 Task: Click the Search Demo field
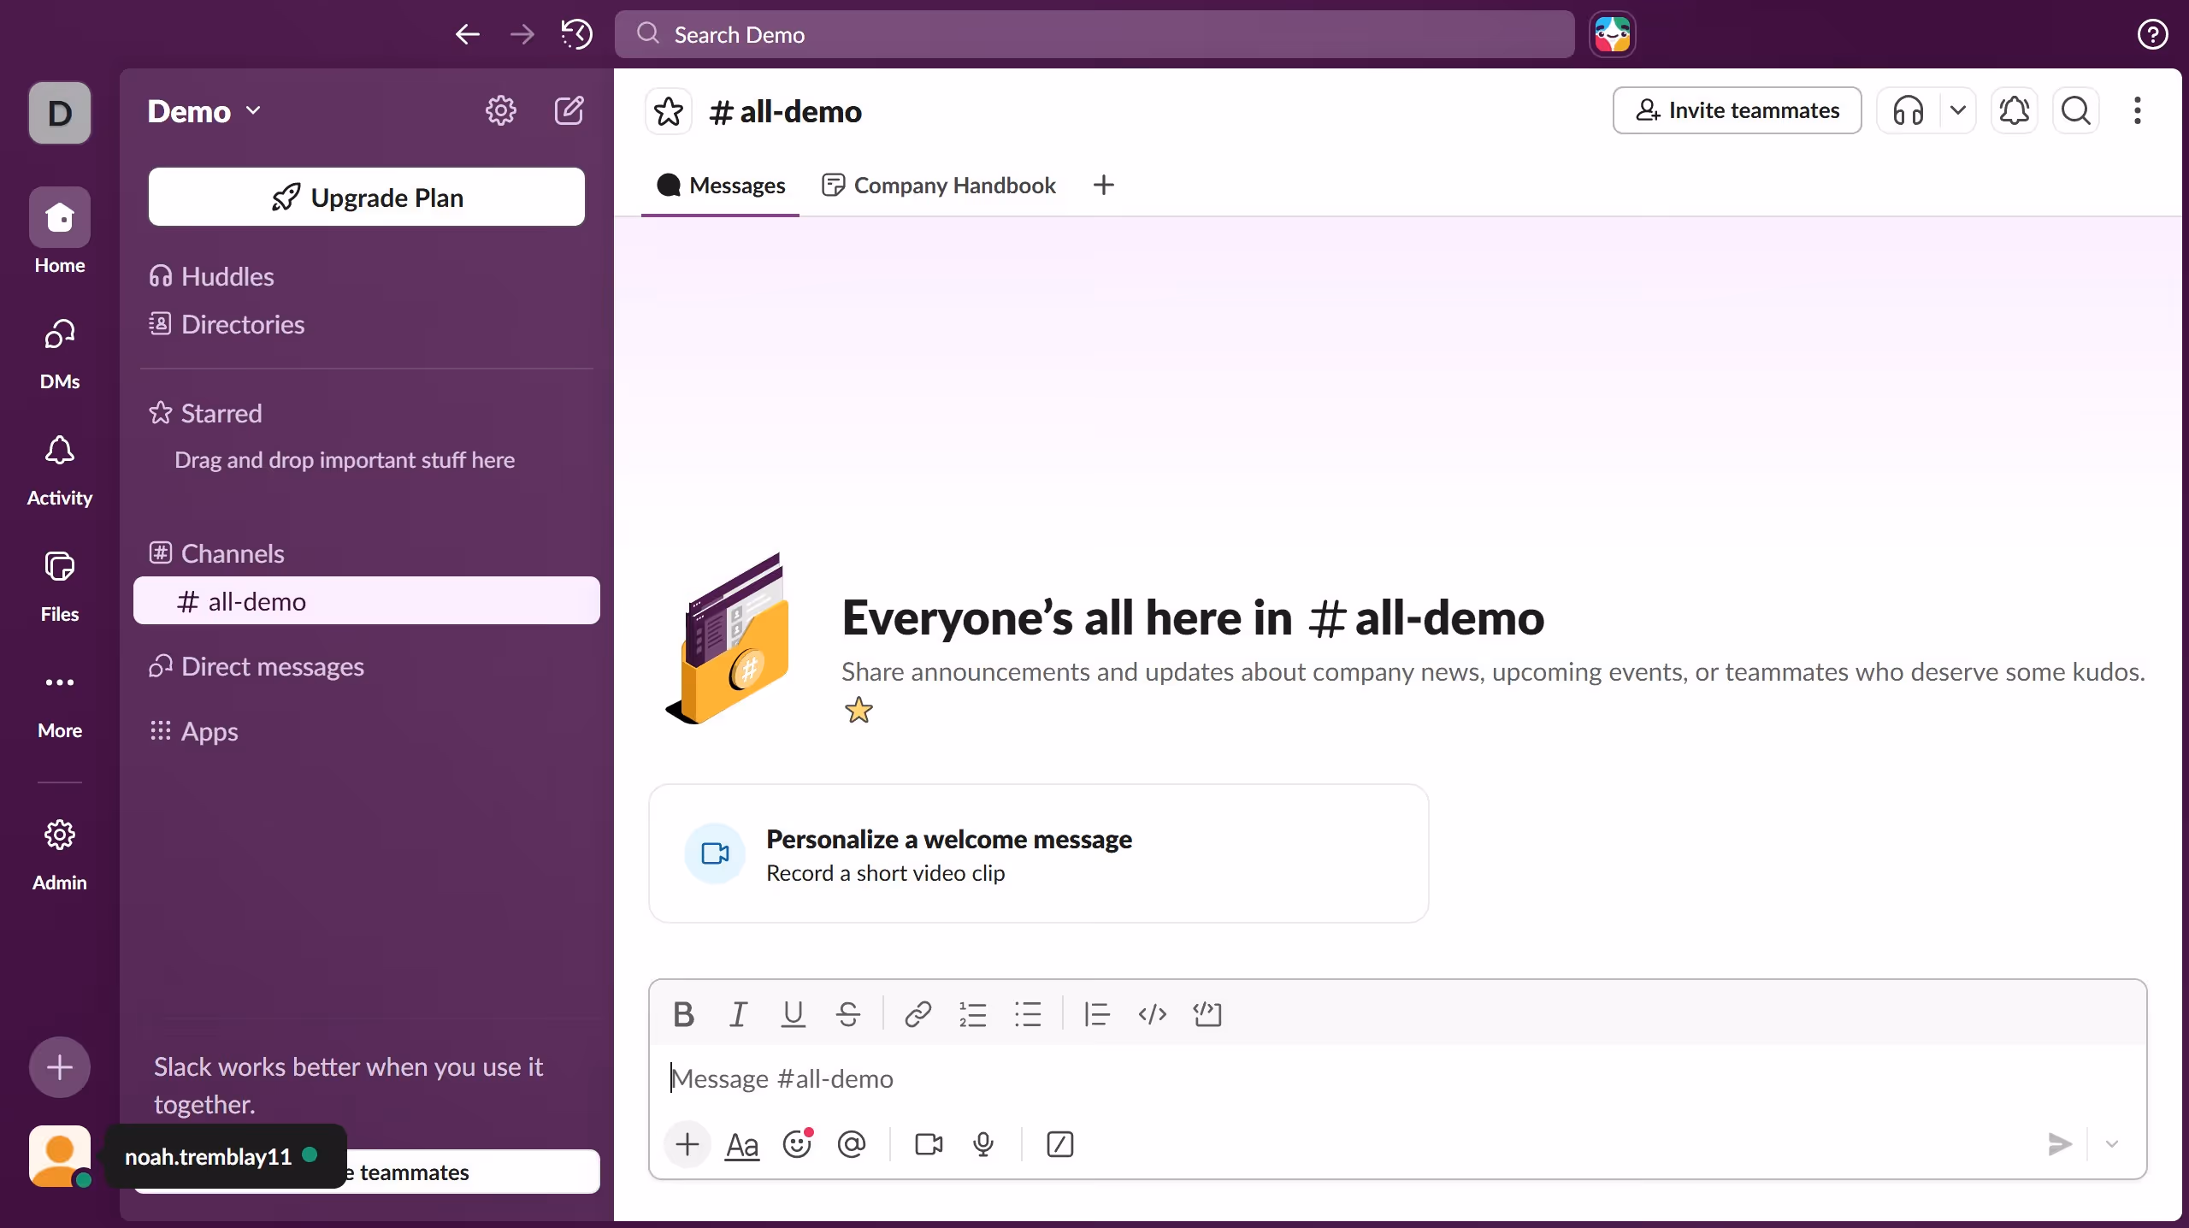1094,34
